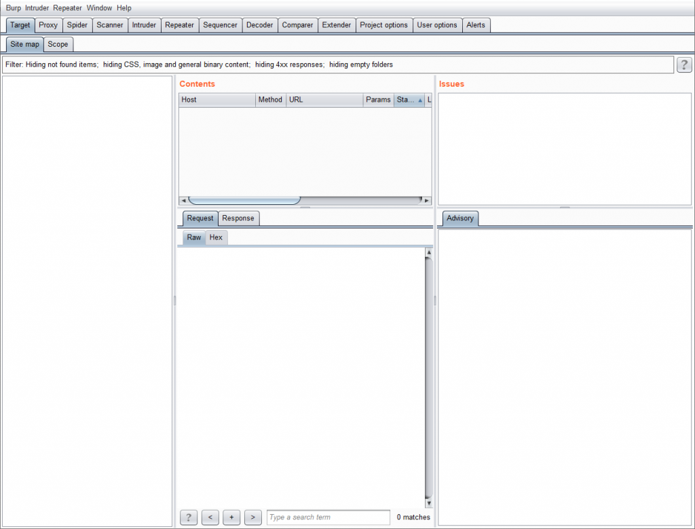Open the Advisory tab
The height and width of the screenshot is (529, 695).
point(460,218)
